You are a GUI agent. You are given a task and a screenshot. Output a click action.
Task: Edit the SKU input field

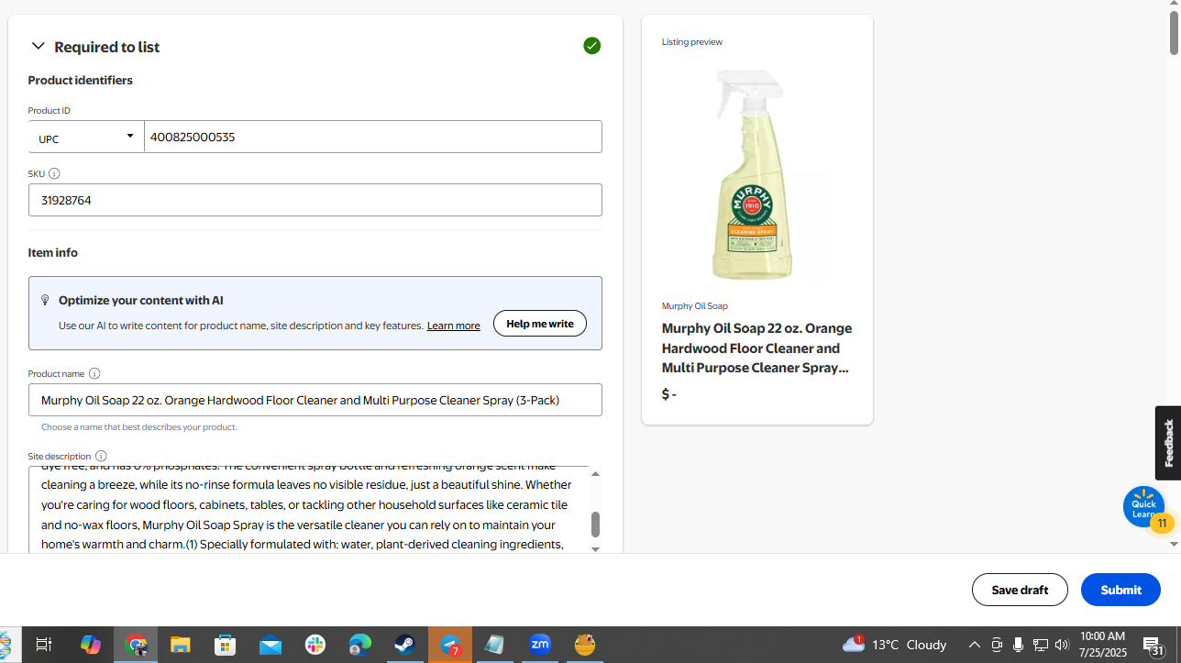(x=315, y=200)
